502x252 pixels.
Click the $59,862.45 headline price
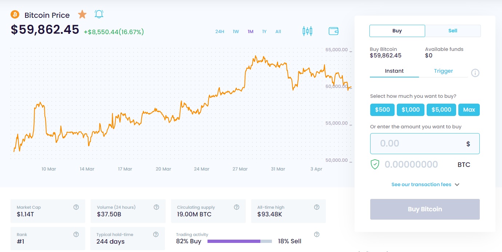(45, 29)
